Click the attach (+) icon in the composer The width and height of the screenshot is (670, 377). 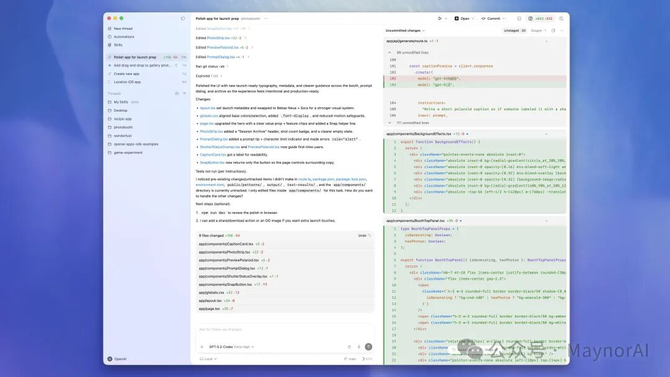pyautogui.click(x=202, y=346)
